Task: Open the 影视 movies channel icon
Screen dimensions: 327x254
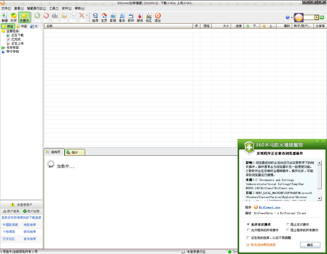Action: pos(113,17)
